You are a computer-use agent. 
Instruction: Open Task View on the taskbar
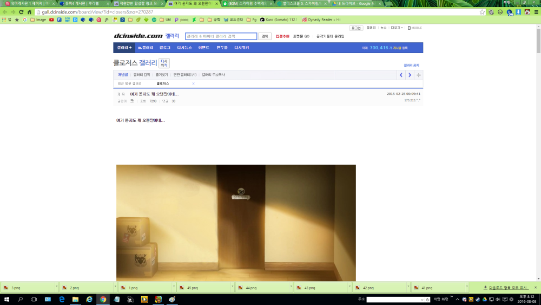(34, 299)
